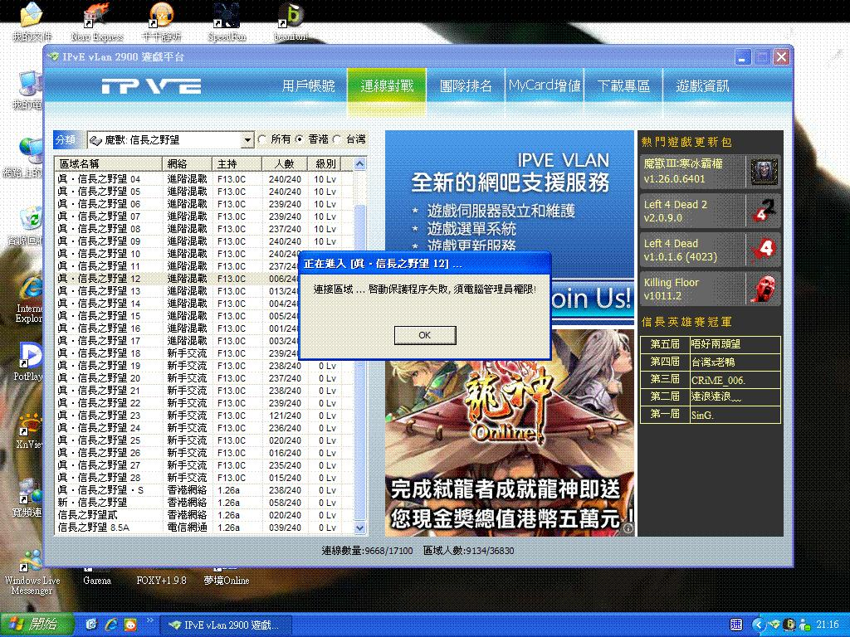This screenshot has width=850, height=637.
Task: Switch to the 用戶帳號 tab
Action: 309,85
